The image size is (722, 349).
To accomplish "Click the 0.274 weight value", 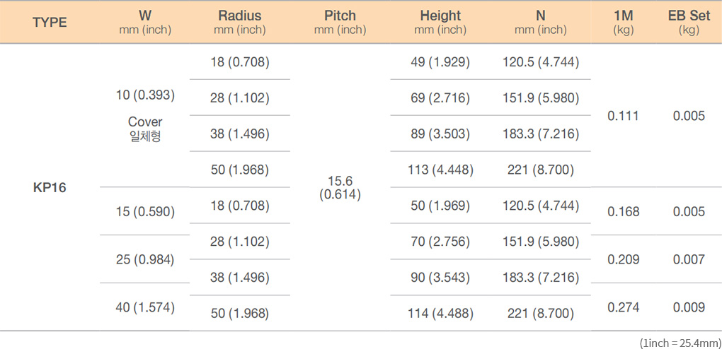I will click(624, 307).
